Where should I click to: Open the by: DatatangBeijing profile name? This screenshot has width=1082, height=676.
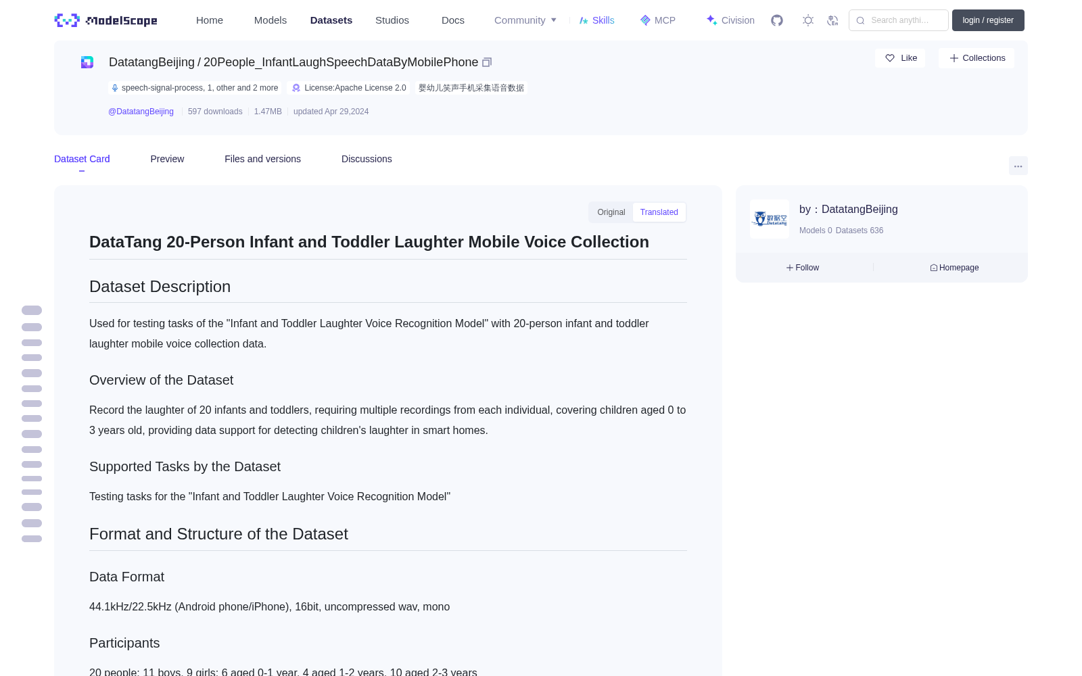pos(849,210)
